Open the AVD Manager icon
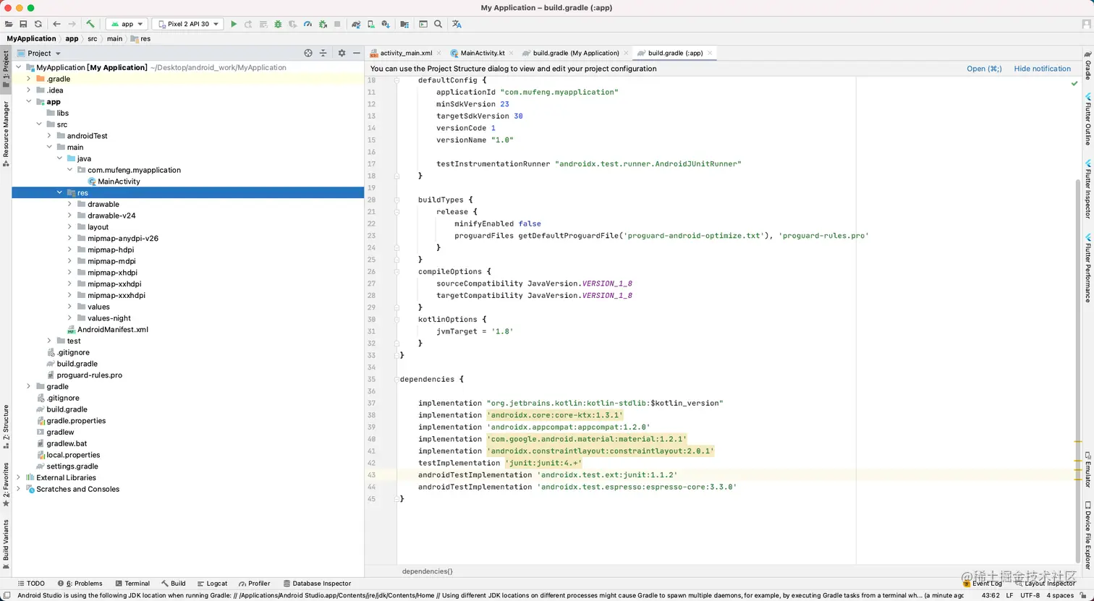Viewport: 1094px width, 601px height. point(370,24)
